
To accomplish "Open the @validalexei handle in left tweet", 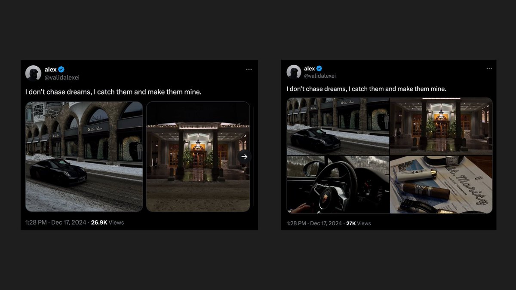I will (62, 77).
